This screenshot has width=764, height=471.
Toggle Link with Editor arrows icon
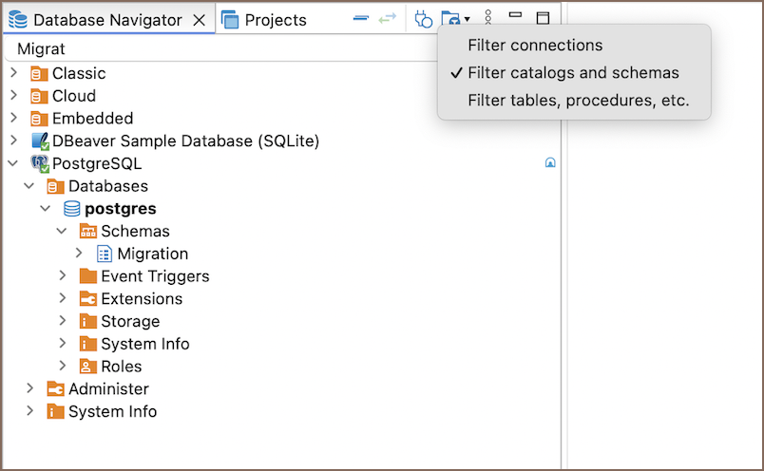(x=387, y=19)
